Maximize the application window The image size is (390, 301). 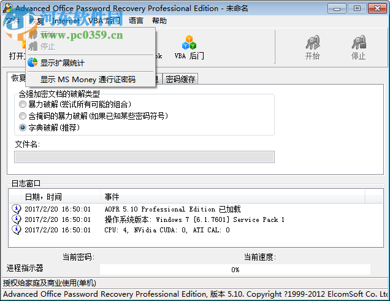click(357, 9)
